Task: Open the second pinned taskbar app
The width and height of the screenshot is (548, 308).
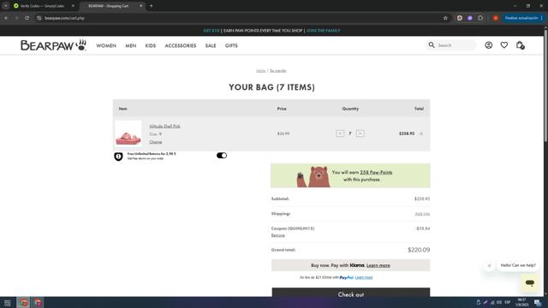Action: pos(38,303)
